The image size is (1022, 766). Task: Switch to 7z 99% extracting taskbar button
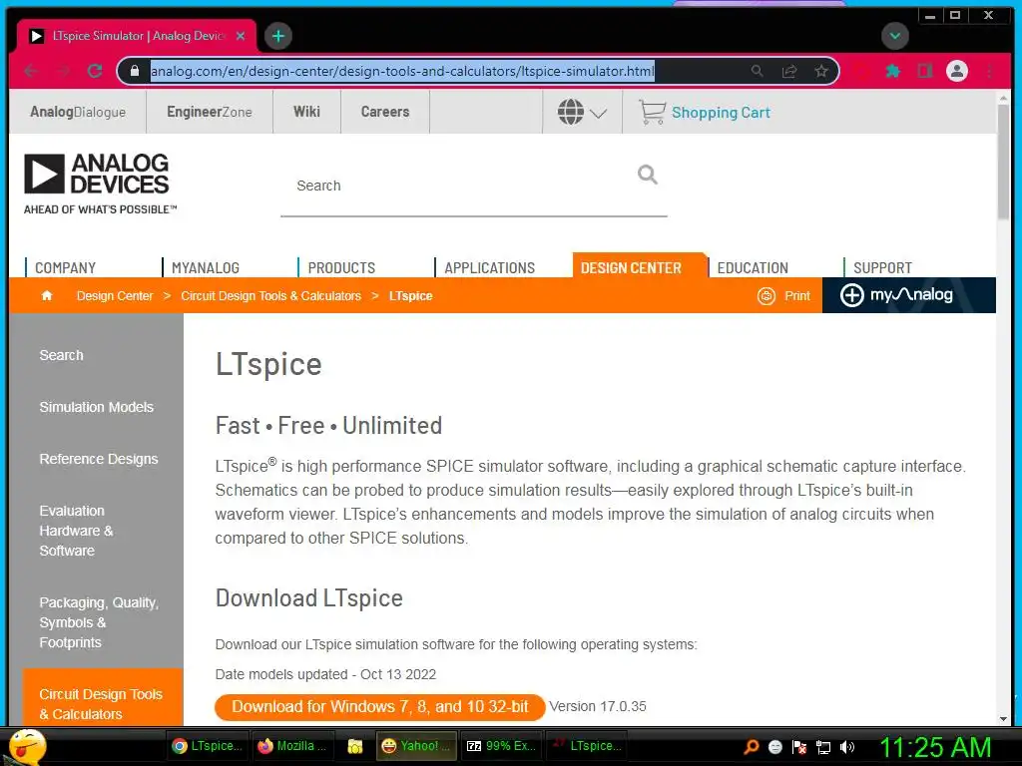[502, 746]
